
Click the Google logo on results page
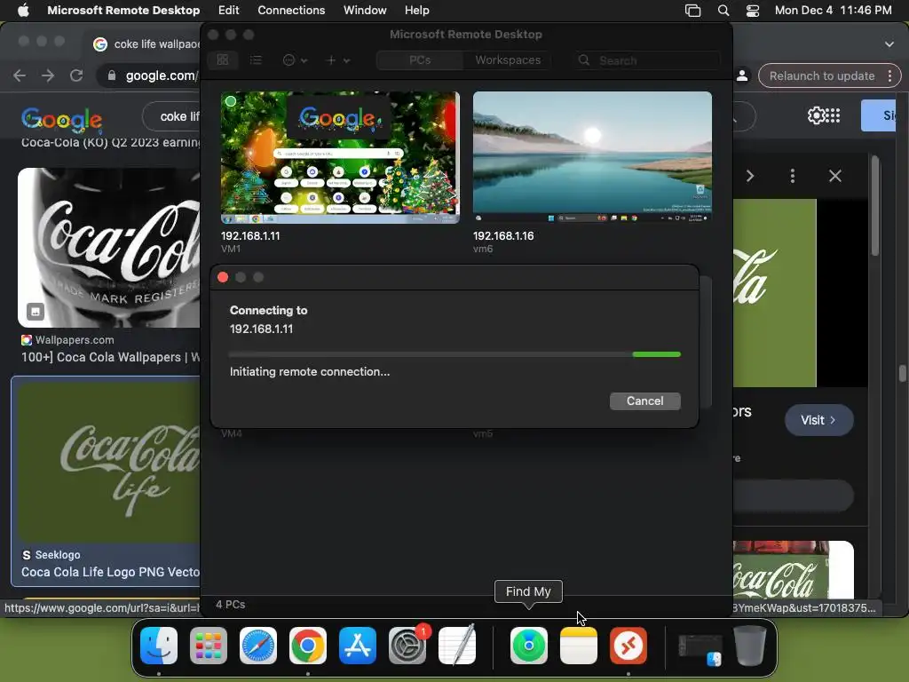[x=61, y=119]
